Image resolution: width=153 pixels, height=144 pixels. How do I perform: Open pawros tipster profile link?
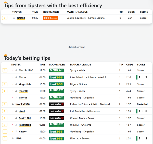pyautogui.click(x=23, y=98)
